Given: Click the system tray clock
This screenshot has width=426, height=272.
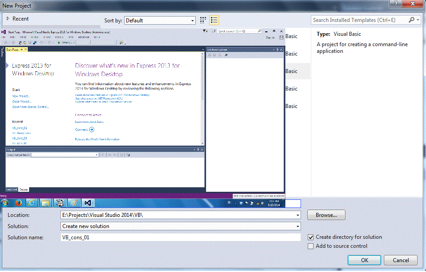Looking at the screenshot, I should coord(274,203).
